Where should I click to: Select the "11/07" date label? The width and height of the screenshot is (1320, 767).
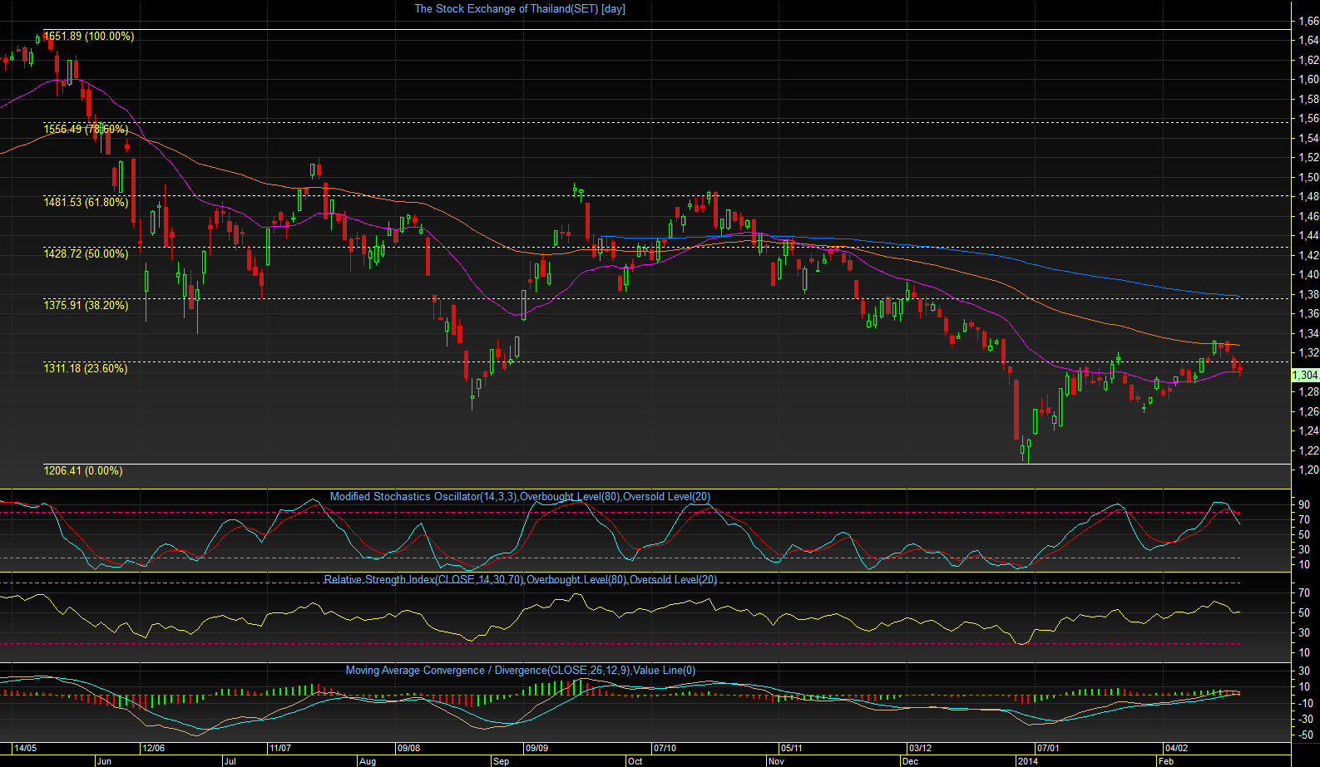[280, 748]
